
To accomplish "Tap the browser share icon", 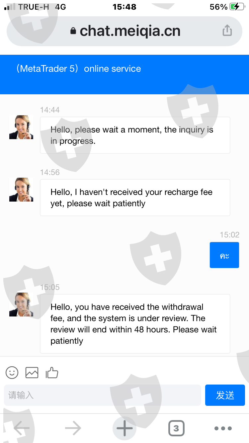I will 227,31.
